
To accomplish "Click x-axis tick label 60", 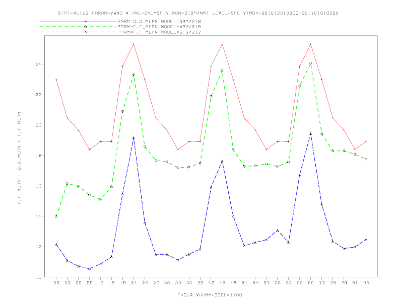I will pyautogui.click(x=278, y=283).
